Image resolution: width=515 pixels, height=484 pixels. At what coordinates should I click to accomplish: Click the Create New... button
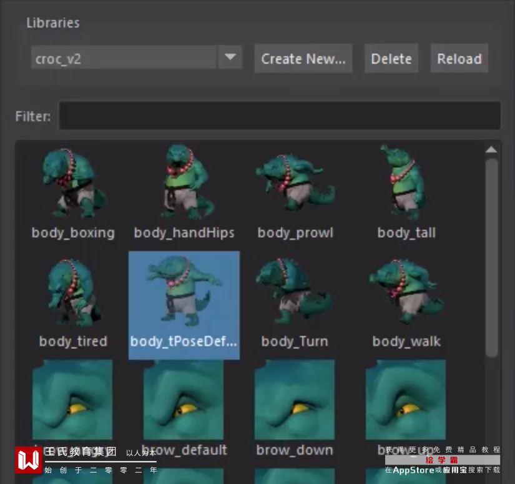point(303,59)
